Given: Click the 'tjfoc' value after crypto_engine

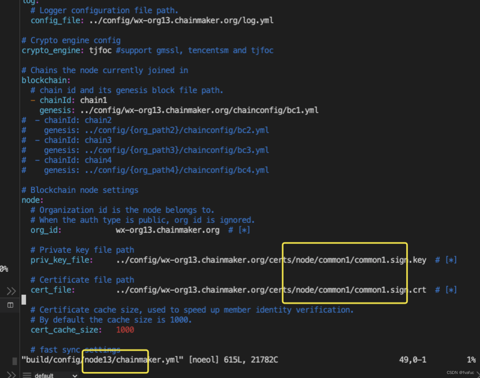Looking at the screenshot, I should tap(100, 50).
